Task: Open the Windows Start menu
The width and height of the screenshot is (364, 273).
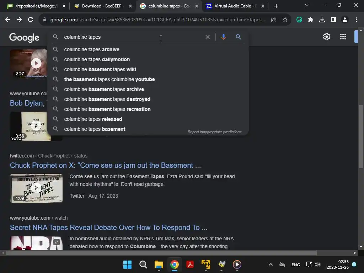Action: pyautogui.click(x=127, y=264)
